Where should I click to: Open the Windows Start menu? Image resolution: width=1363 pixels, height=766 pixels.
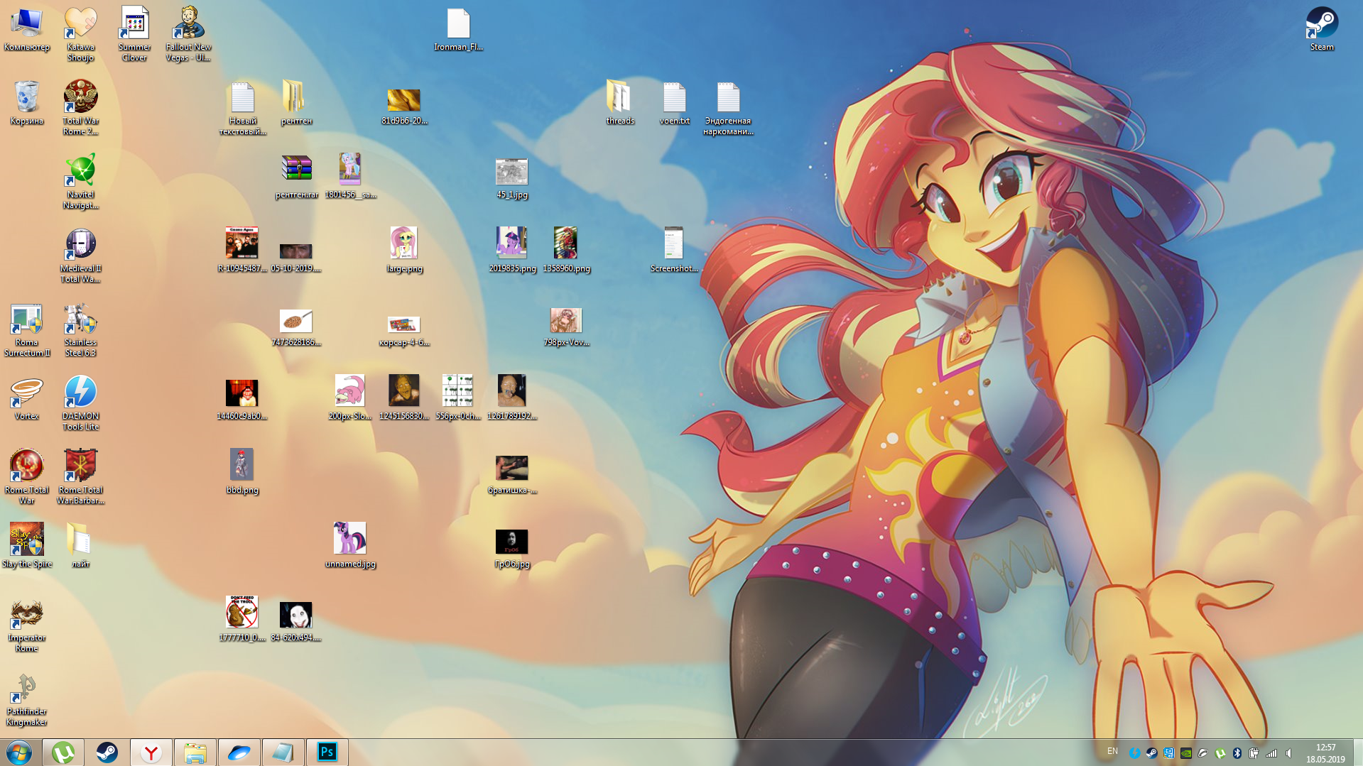19,753
